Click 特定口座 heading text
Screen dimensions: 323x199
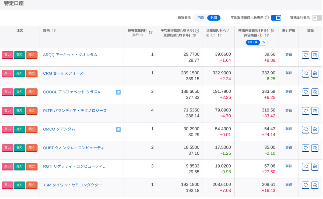coord(14,3)
